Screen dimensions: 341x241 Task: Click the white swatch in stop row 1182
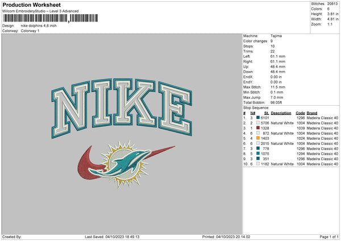pyautogui.click(x=258, y=164)
